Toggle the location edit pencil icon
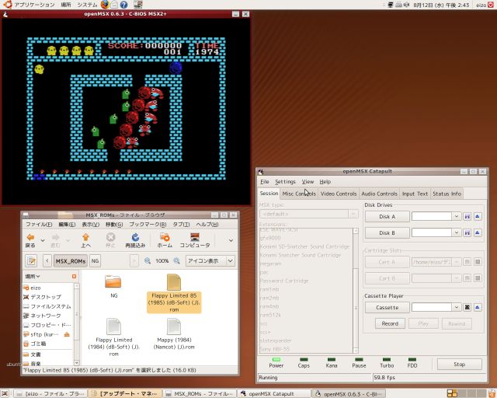 (x=31, y=261)
